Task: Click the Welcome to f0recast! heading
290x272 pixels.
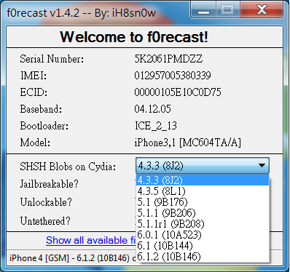Action: (x=134, y=37)
